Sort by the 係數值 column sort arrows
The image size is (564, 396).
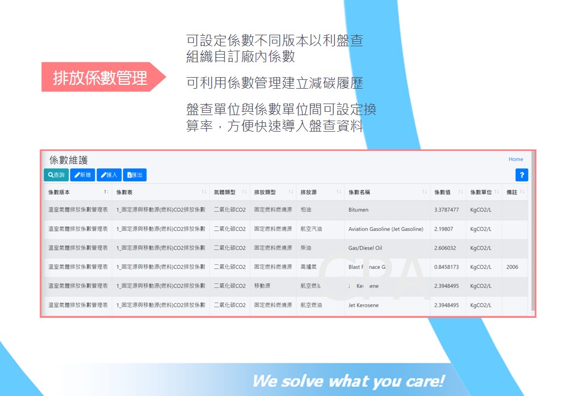pyautogui.click(x=460, y=192)
